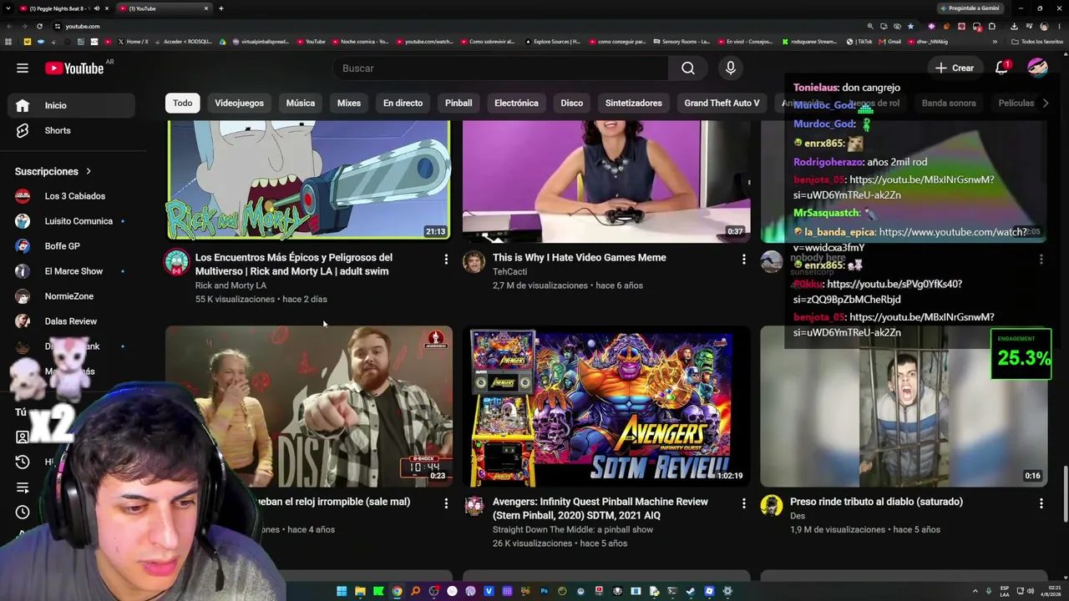Open TehCacti channel avatar

click(474, 262)
